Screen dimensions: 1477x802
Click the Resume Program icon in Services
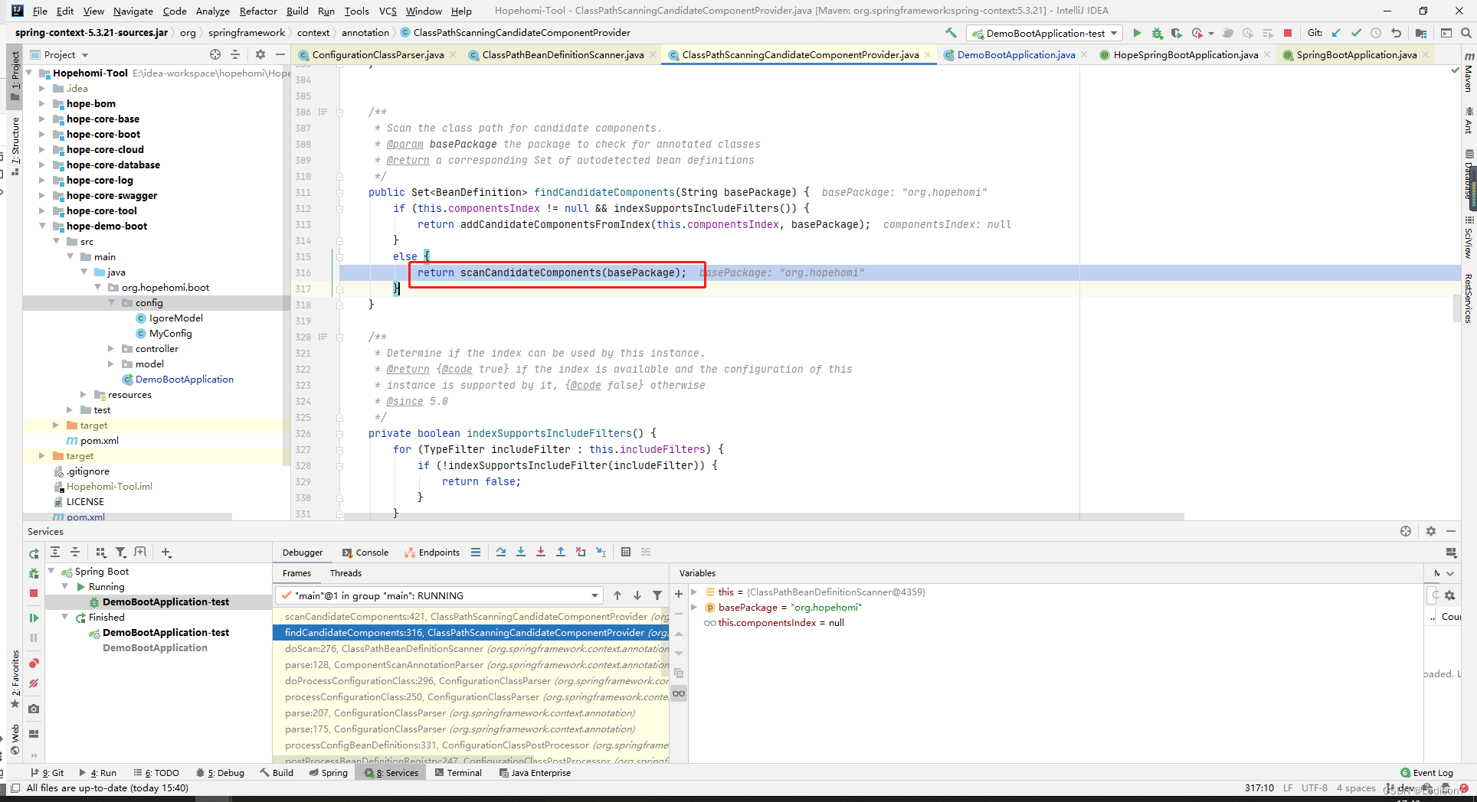click(34, 618)
